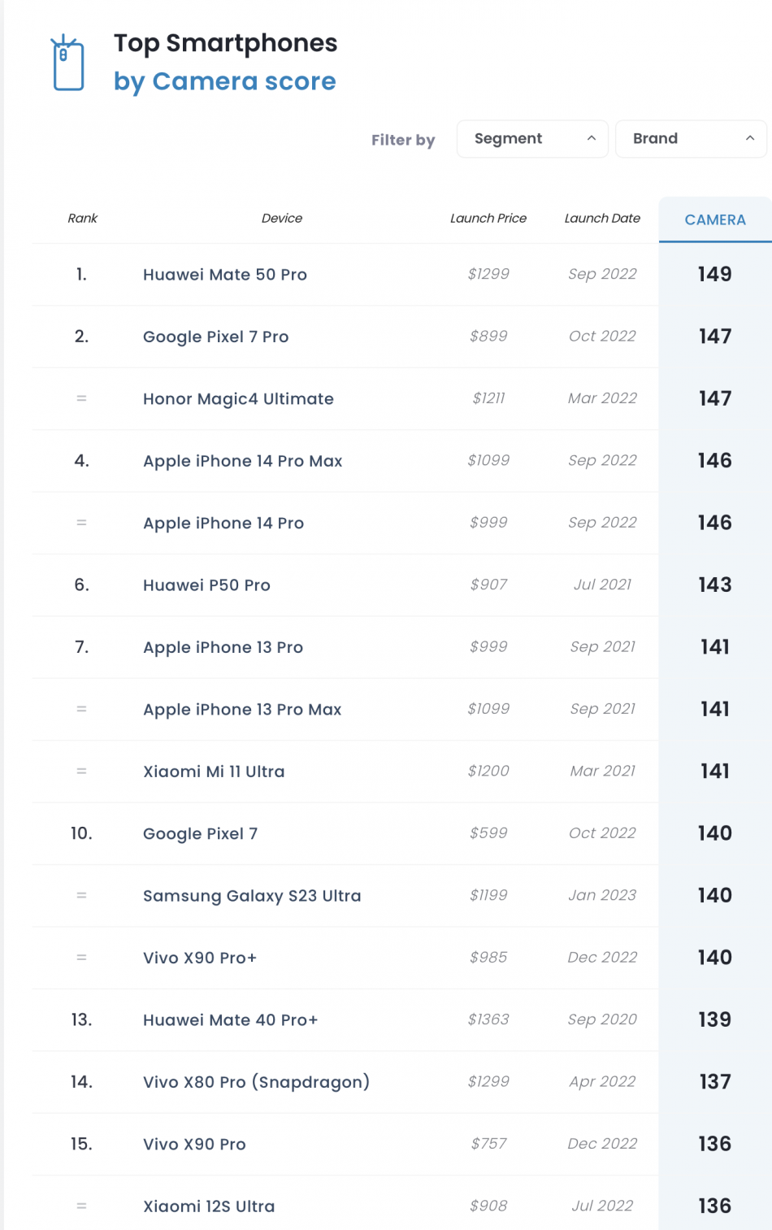Screen dimensions: 772x1230
Task: Open Huawei Mate 50 Pro device link
Action: tap(225, 275)
